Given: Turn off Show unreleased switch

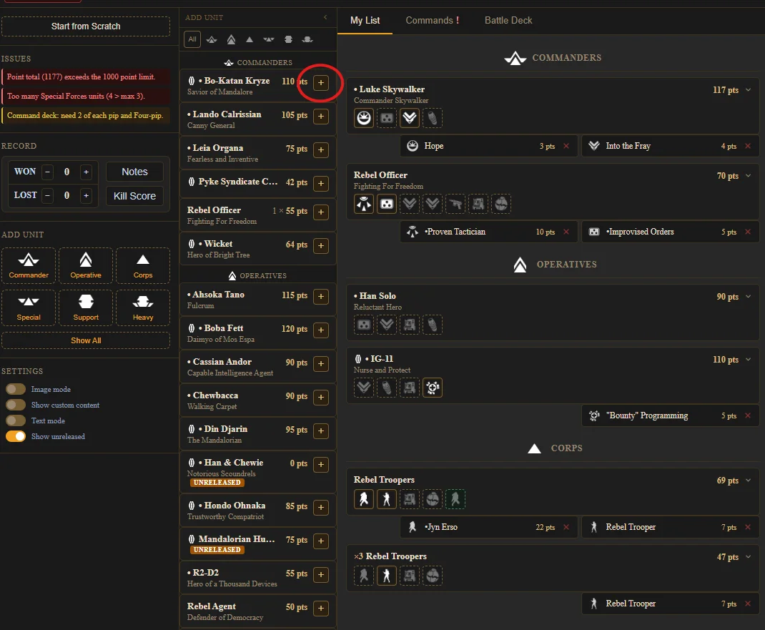Looking at the screenshot, I should (x=16, y=436).
